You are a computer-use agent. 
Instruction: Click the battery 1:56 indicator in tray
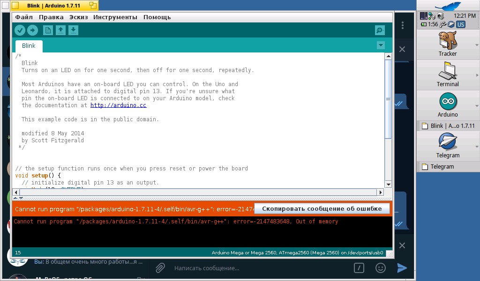429,24
